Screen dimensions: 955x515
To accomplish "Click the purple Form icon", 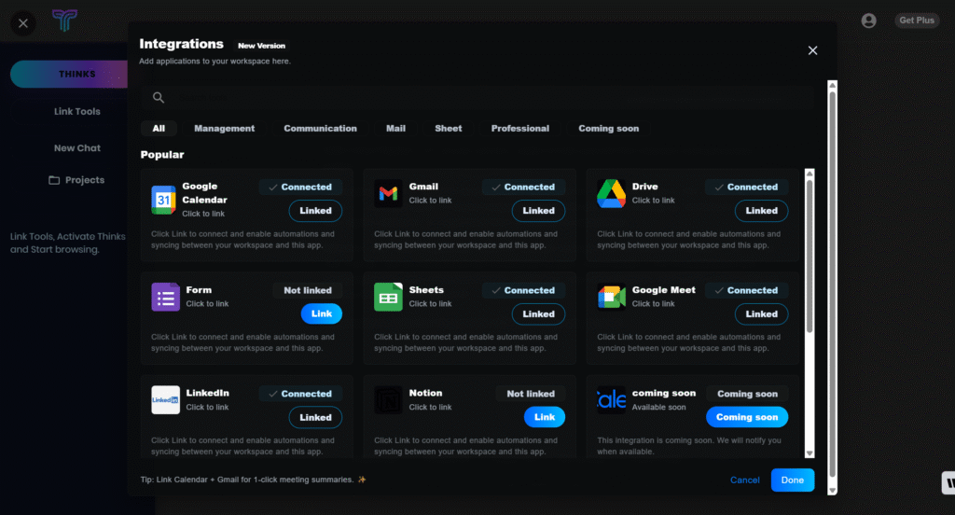I will coord(165,298).
